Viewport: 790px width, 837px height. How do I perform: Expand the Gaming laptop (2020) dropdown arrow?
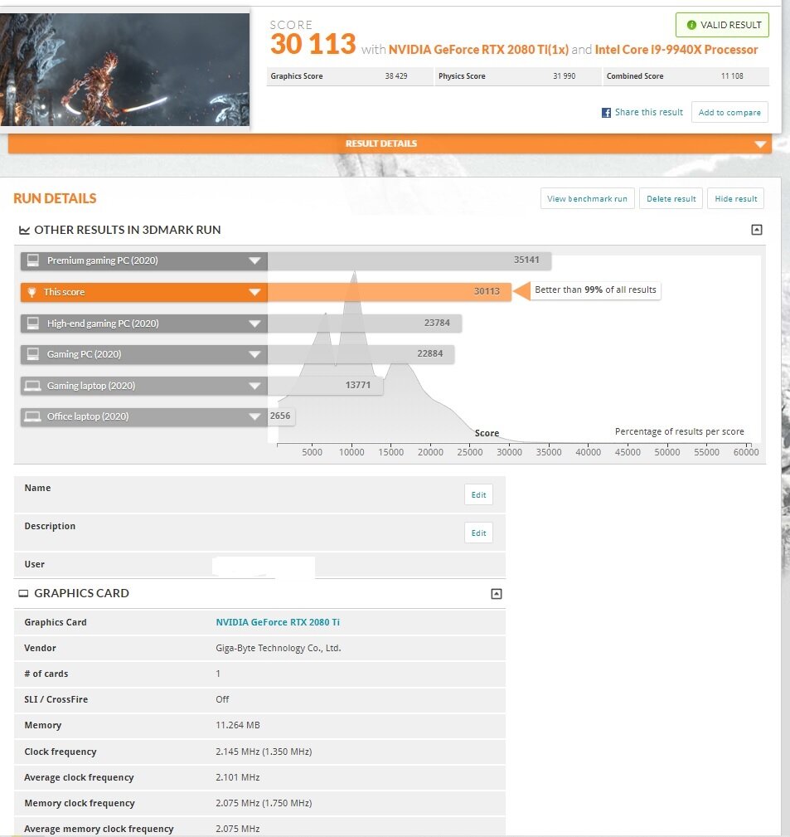[x=254, y=387]
